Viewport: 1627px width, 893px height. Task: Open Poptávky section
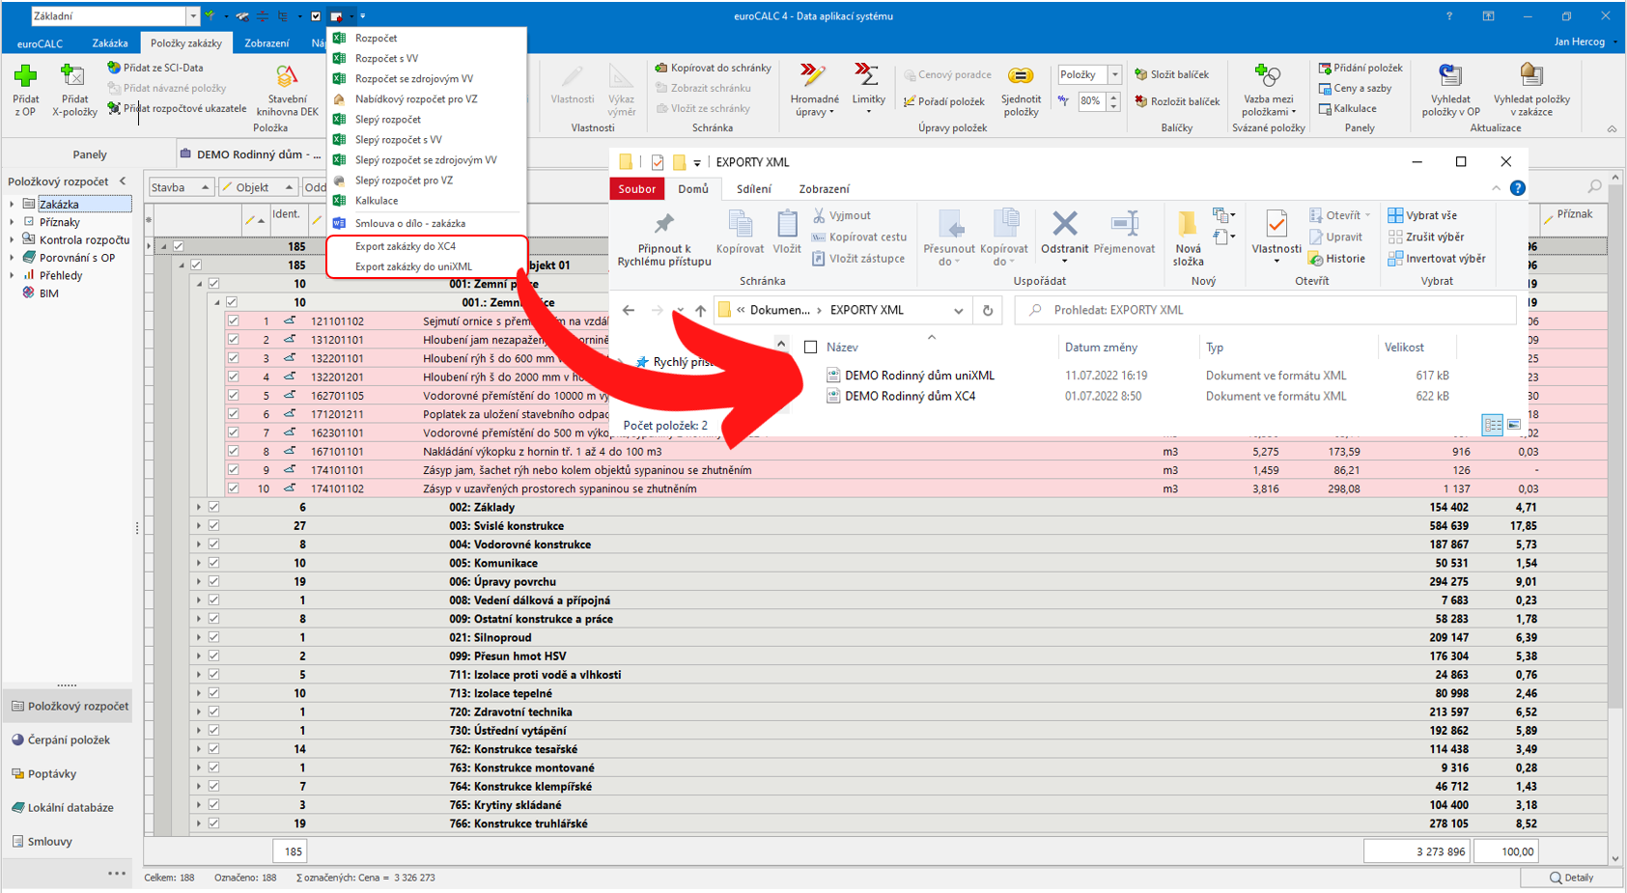click(x=68, y=773)
